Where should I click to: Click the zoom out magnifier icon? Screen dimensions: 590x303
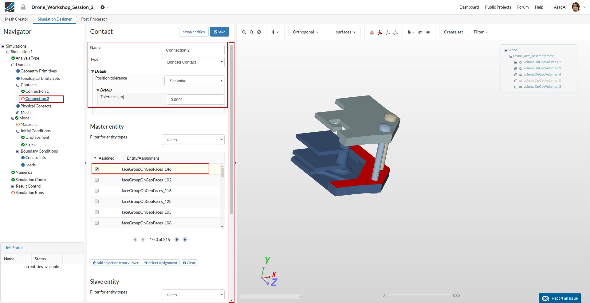point(252,32)
